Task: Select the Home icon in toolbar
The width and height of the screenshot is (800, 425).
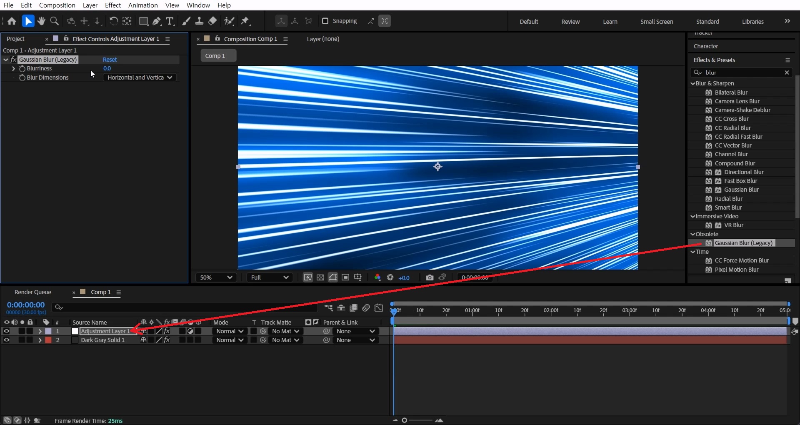Action: 12,21
